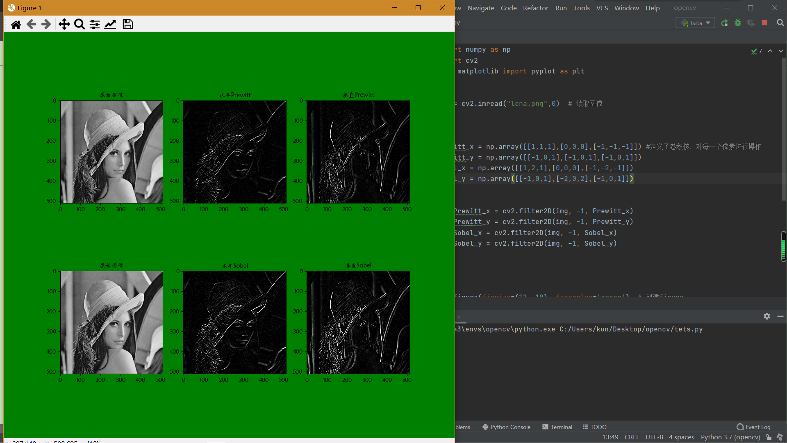The image size is (787, 443).
Task: Click the Home reset view icon
Action: click(16, 25)
